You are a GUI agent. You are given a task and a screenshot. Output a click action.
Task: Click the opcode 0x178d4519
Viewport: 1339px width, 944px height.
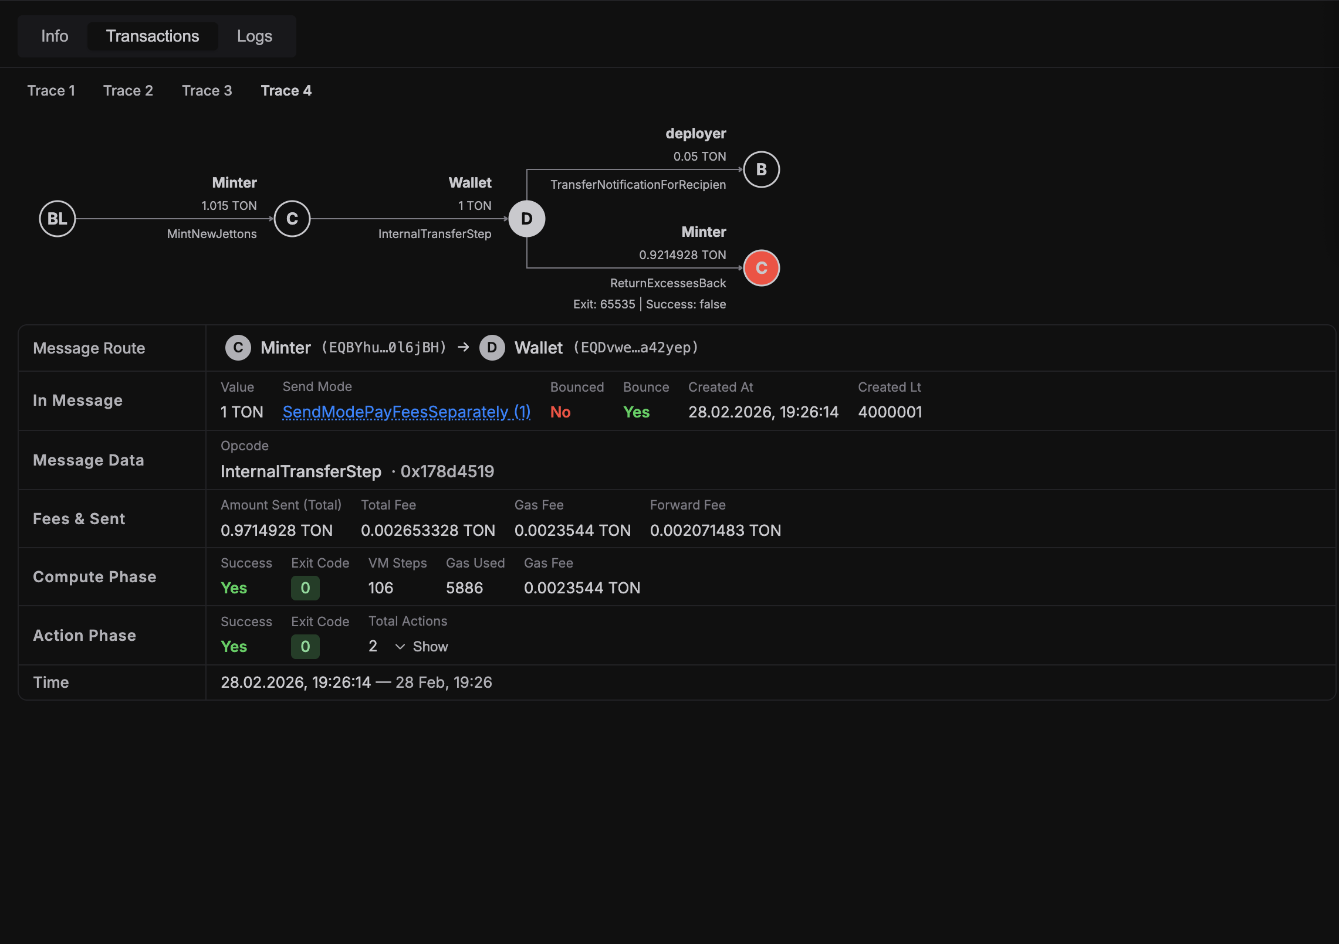[447, 471]
